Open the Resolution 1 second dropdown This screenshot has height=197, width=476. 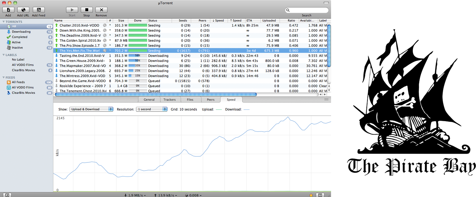click(151, 109)
